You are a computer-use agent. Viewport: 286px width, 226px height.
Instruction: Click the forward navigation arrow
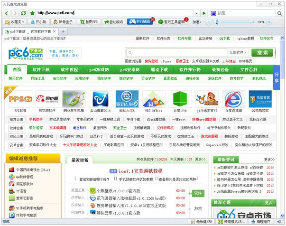(15, 13)
